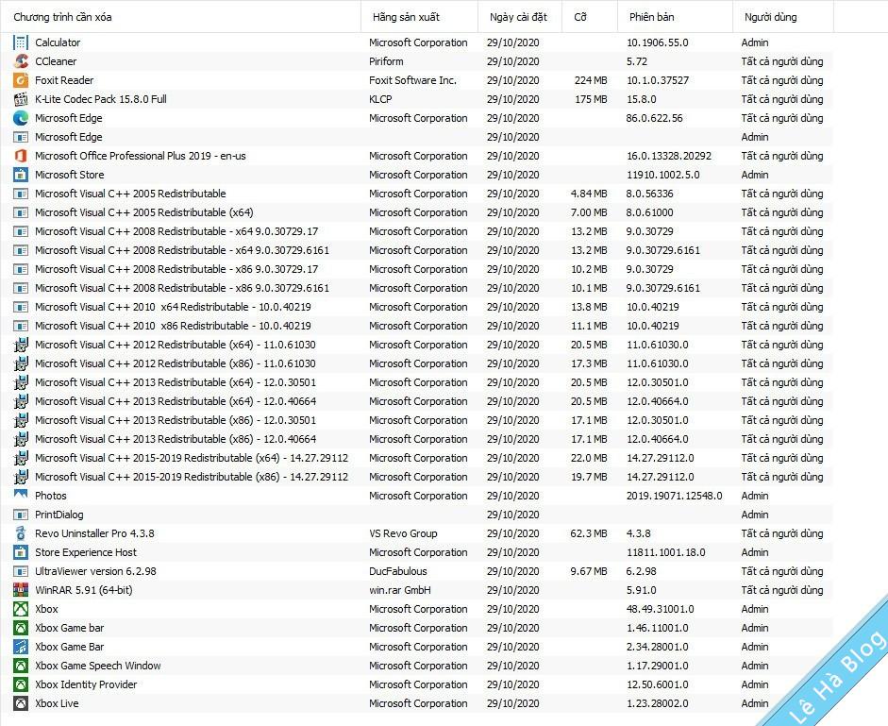Select the Revo Uninstaller Pro icon
Viewport: 888px width, 726px height.
21,533
